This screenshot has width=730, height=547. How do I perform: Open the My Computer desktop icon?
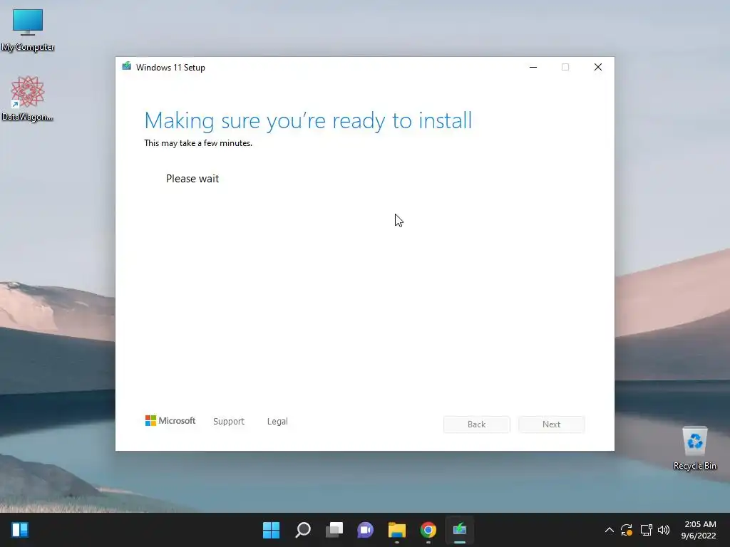28,30
